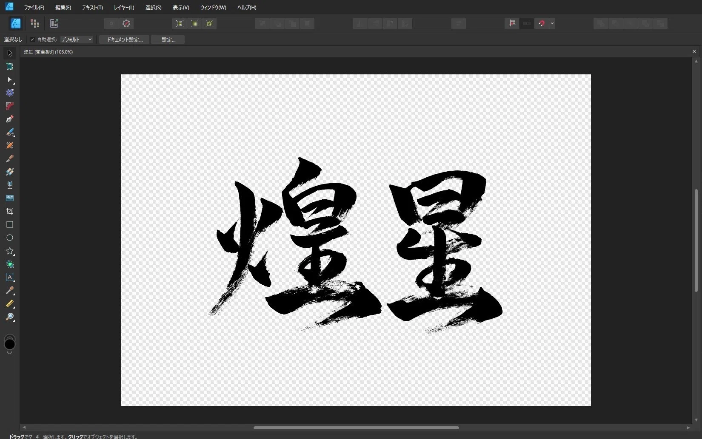Select the Corner tool
This screenshot has height=439, width=702.
pyautogui.click(x=9, y=106)
